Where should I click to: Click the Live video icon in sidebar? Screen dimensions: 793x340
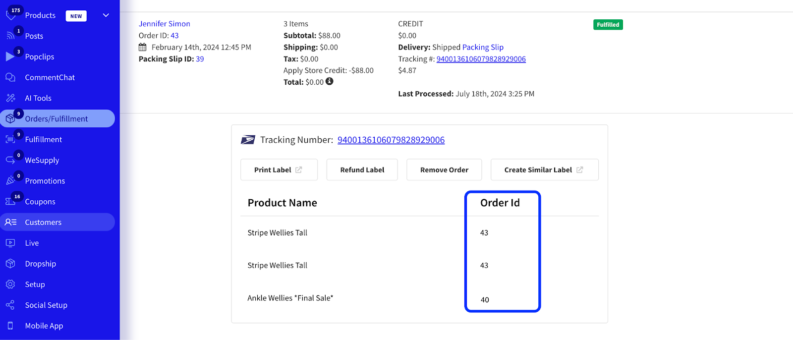[10, 243]
